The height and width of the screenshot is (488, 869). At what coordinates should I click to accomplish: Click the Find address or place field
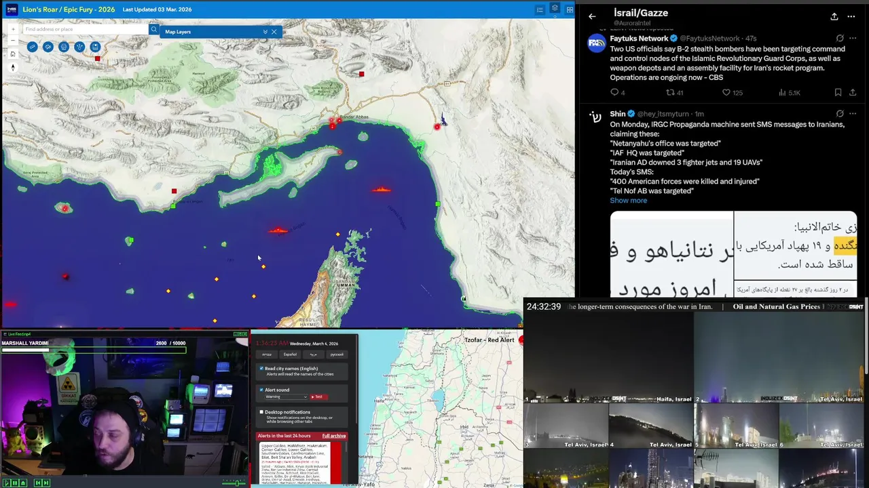85,29
